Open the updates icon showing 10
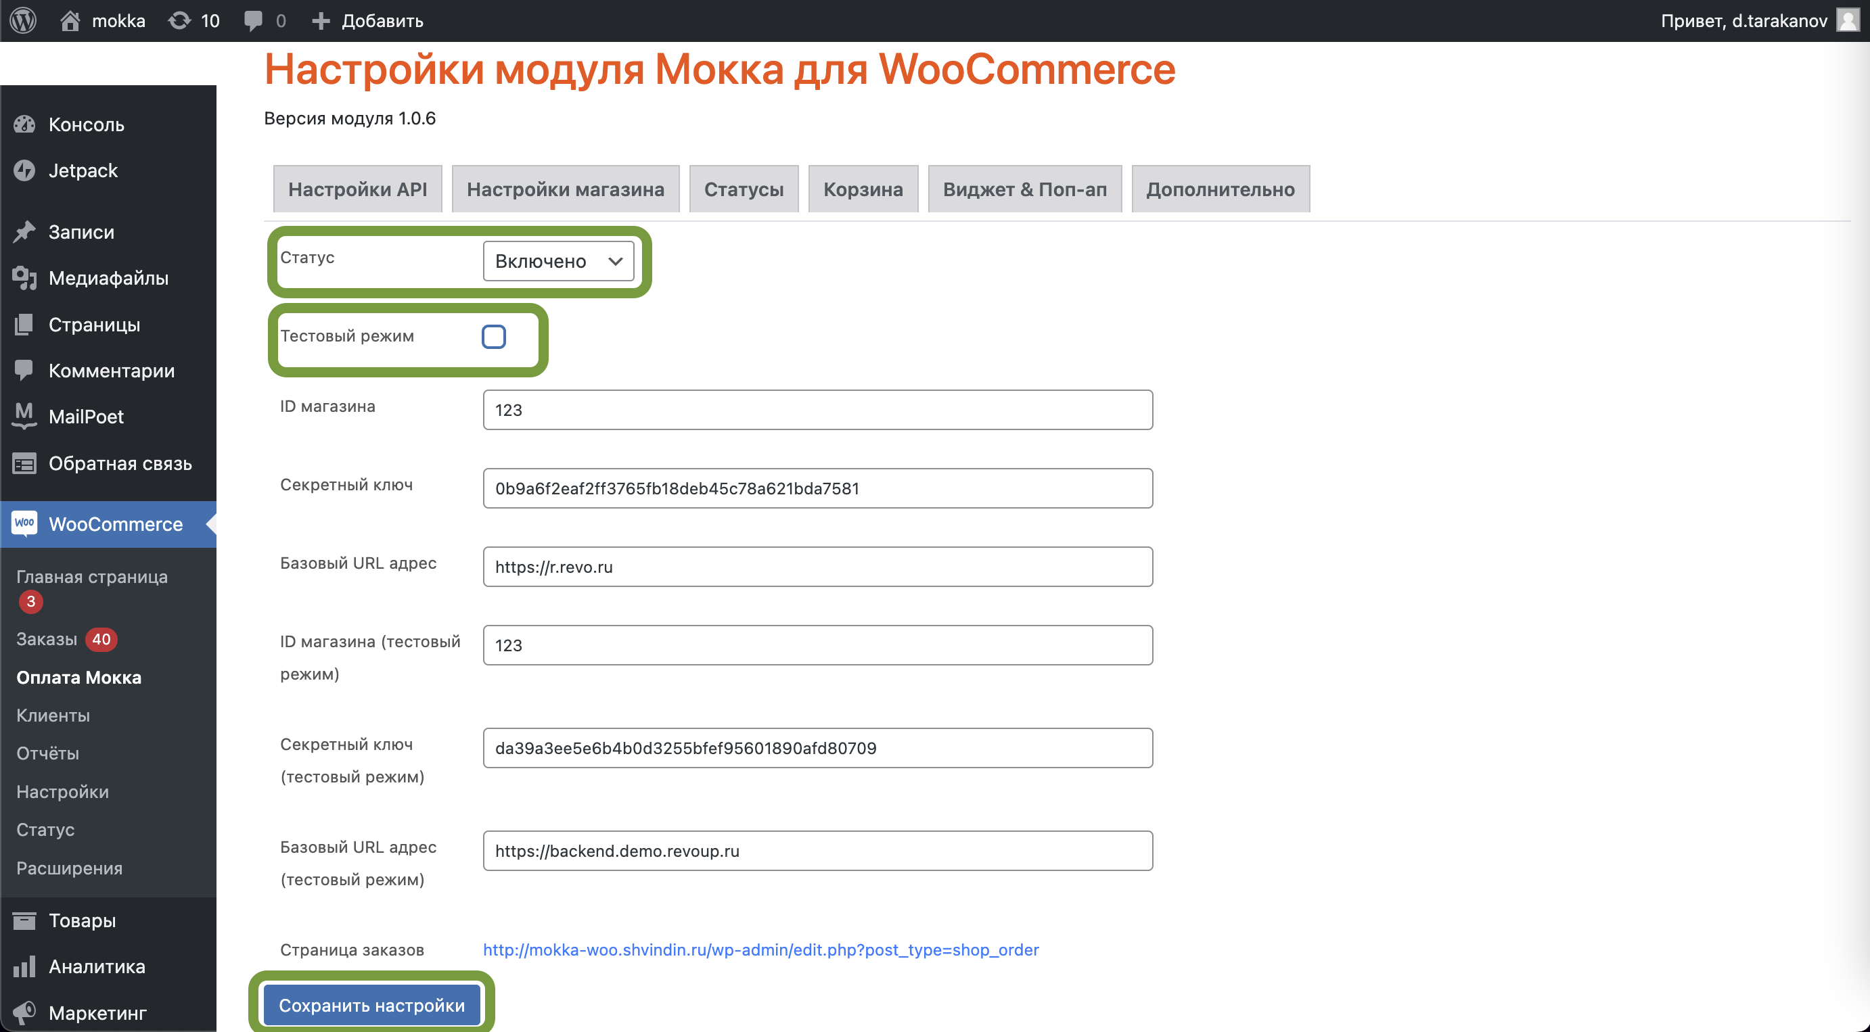This screenshot has height=1032, width=1870. click(179, 20)
